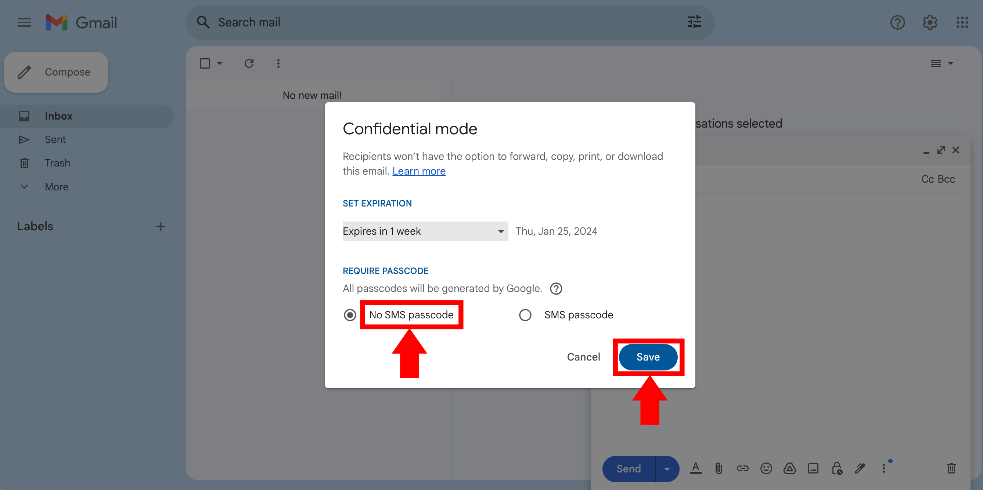Open the Expires in 1 week dropdown

click(x=425, y=231)
